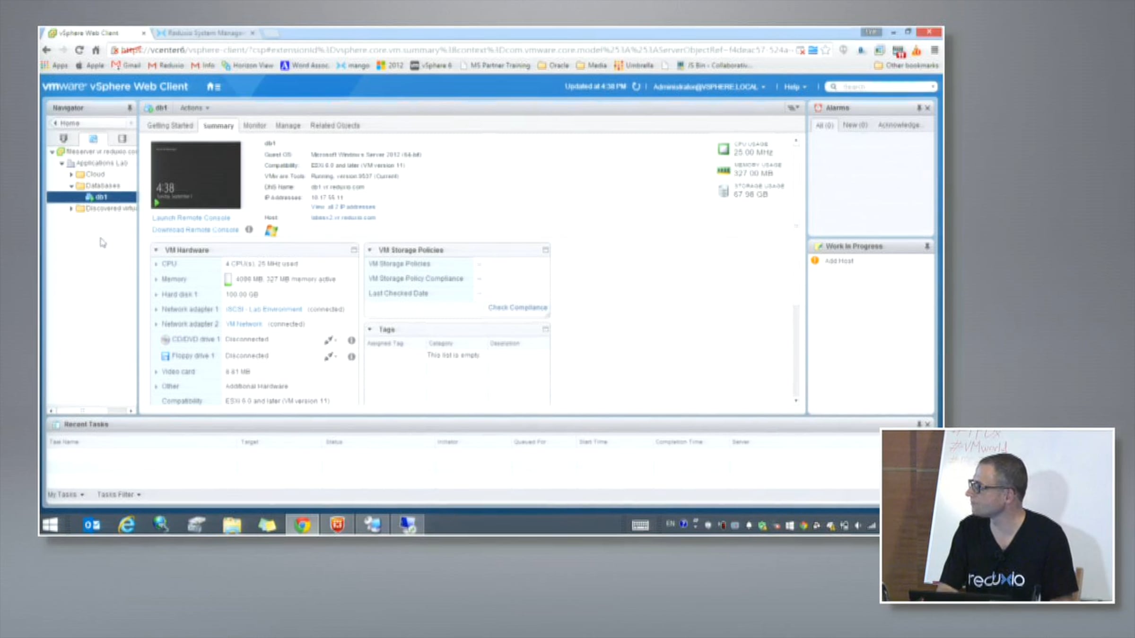Select the Acknowledged alarms tab
This screenshot has height=638, width=1135.
[899, 125]
